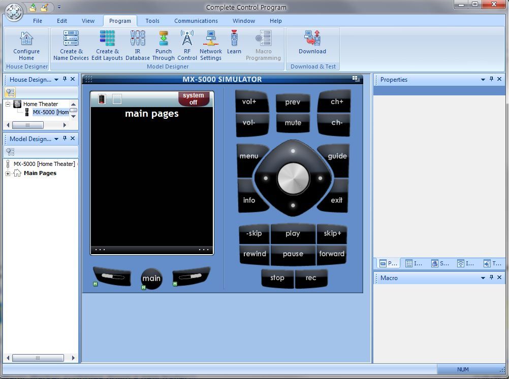Open the IR Database
This screenshot has width=509, height=379.
[138, 46]
